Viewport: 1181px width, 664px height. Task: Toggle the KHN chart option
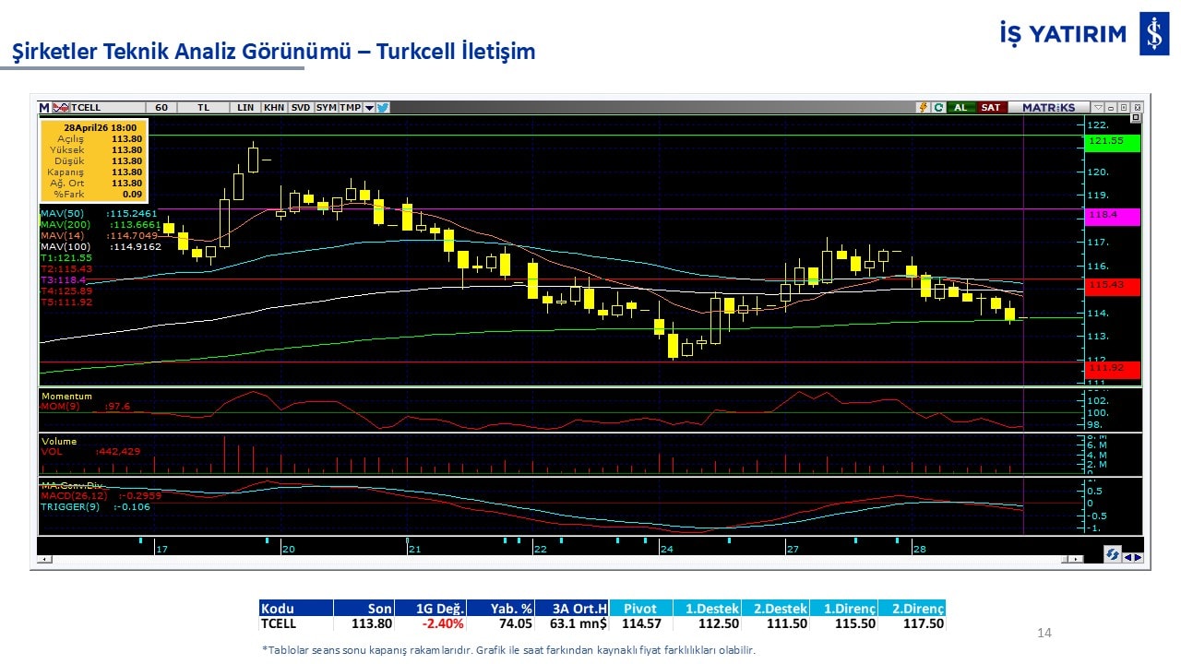[274, 108]
